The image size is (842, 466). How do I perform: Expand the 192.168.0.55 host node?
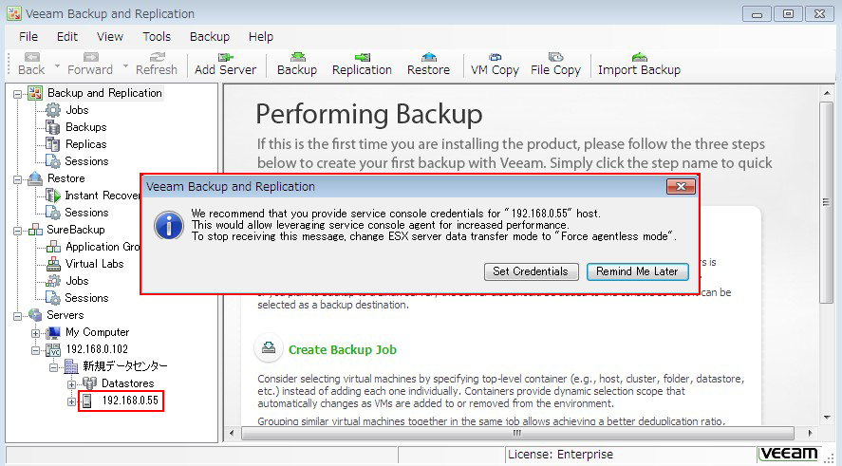(71, 401)
